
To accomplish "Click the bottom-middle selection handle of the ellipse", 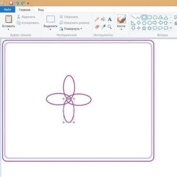I will (x=69, y=122).
